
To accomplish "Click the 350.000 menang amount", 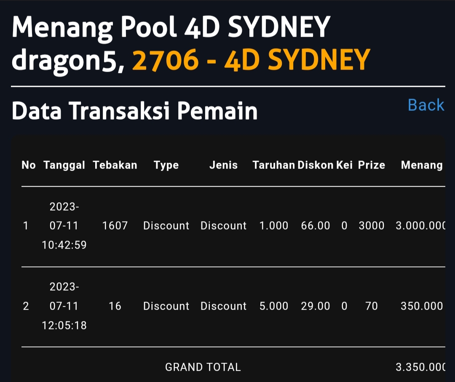I will 422,306.
